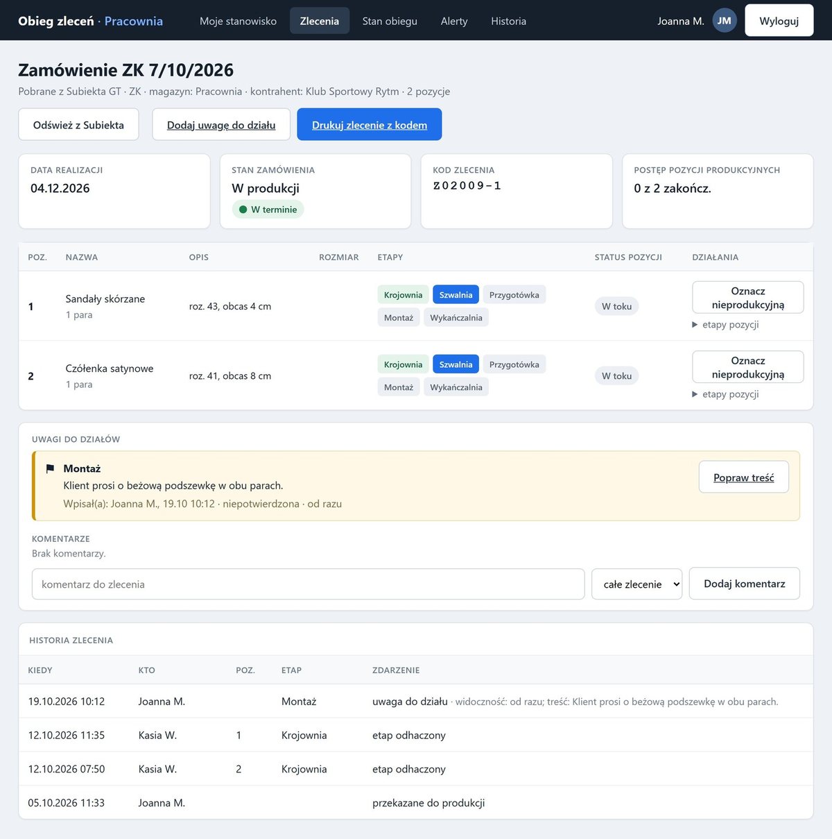Screen dimensions: 832x839
Task: Click Szwalnia stage chip for Sandały skórzane
Action: coord(456,295)
